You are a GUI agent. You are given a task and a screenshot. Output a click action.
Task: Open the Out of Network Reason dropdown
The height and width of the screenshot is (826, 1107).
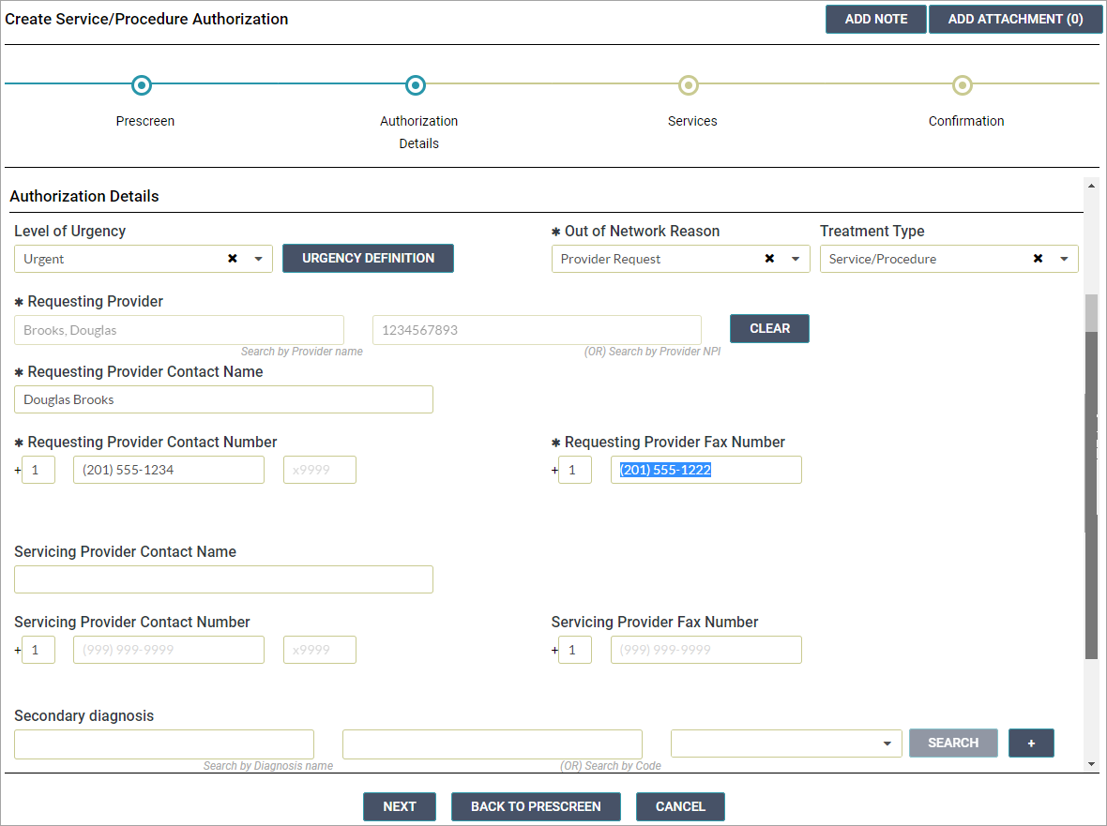click(x=796, y=259)
